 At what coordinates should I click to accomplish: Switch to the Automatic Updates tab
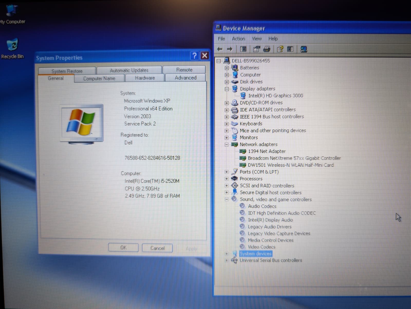129,70
